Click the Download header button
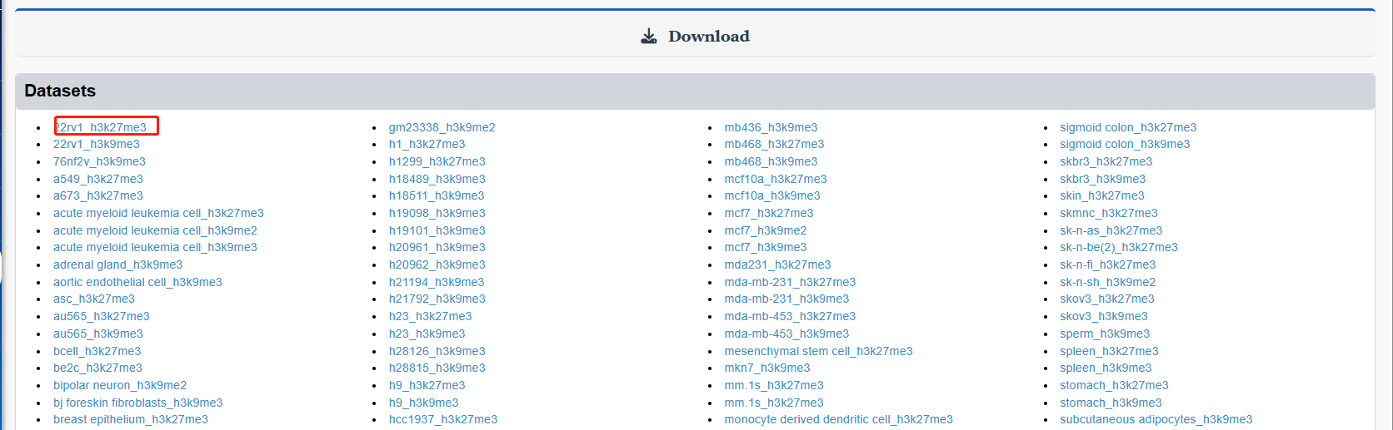Viewport: 1393px width, 430px height. coord(708,37)
